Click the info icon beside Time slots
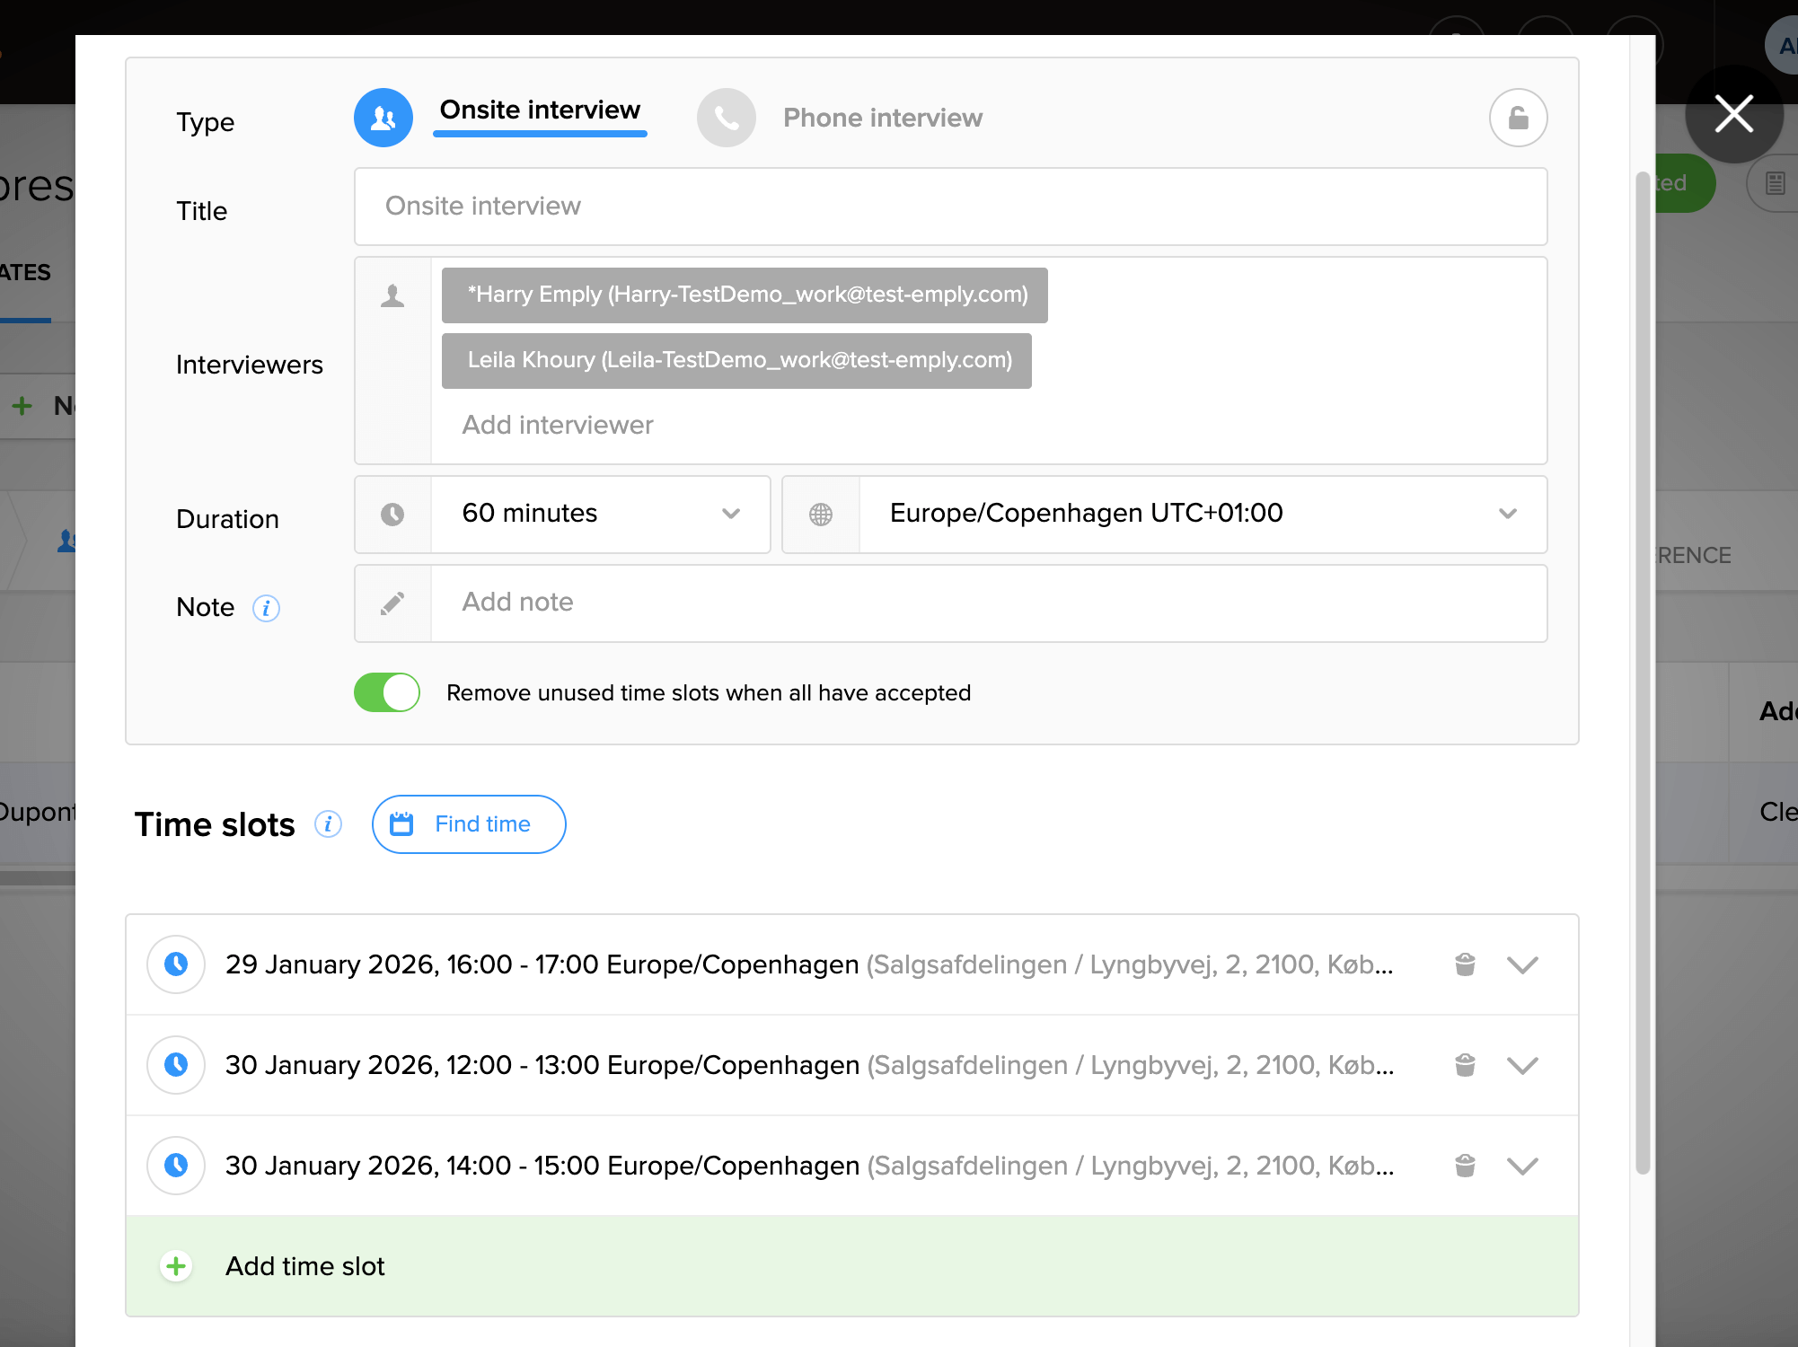Image resolution: width=1798 pixels, height=1347 pixels. (x=328, y=824)
